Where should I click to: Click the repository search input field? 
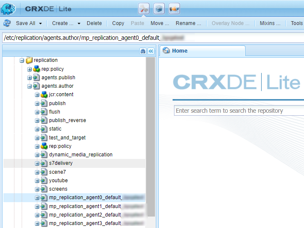click(x=239, y=111)
